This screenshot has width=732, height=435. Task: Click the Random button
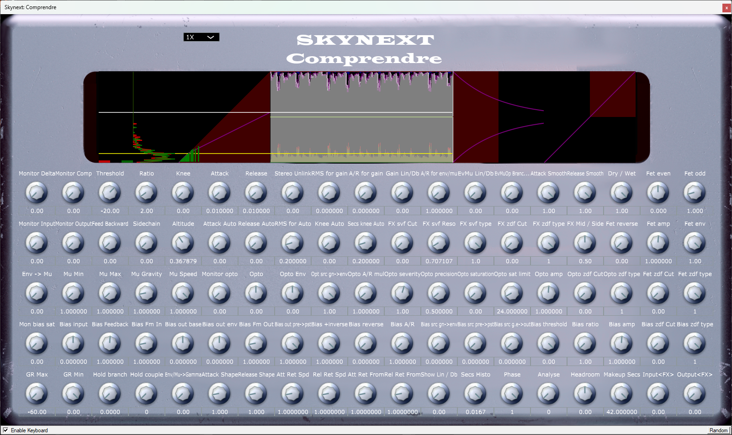pyautogui.click(x=718, y=430)
